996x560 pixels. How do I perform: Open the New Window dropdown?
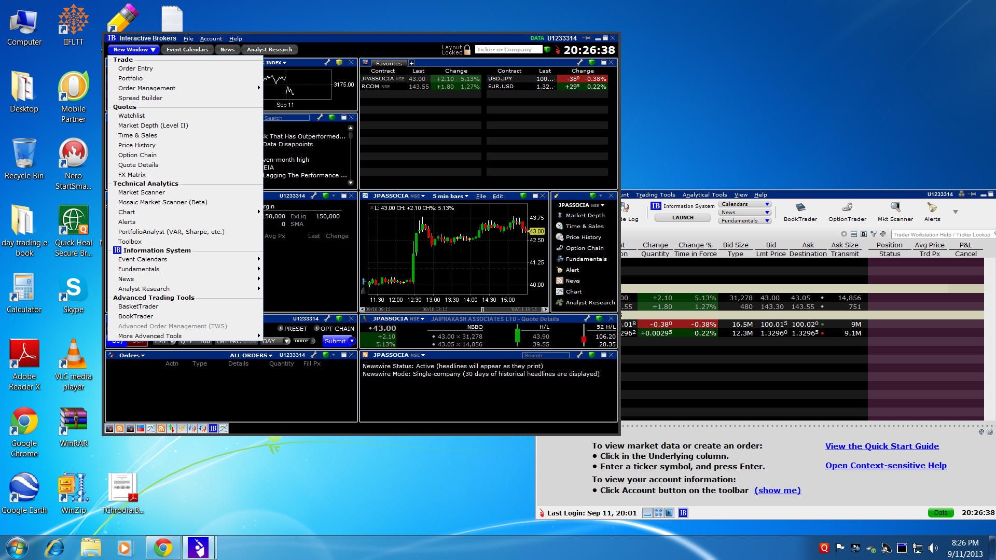click(134, 50)
